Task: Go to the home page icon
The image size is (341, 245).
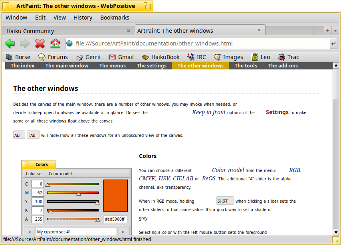Action: coord(55,43)
